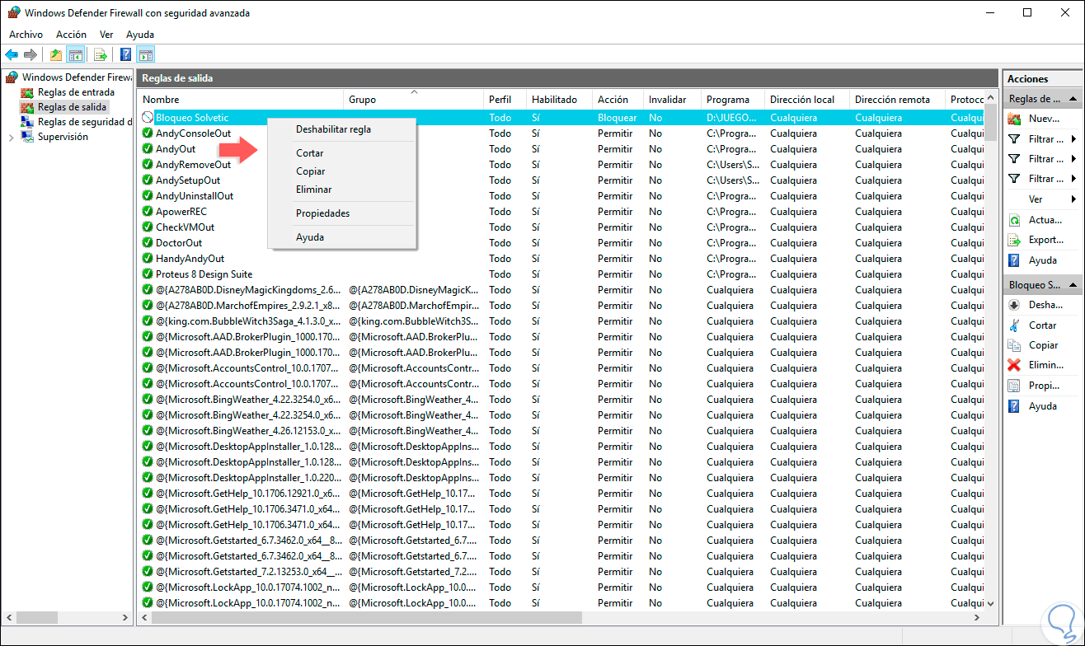1085x646 pixels.
Task: Expand the Supervisión tree node arrow
Action: 11,138
